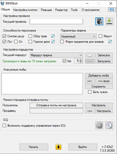Click the yellow down-arrow button

click(58, 147)
